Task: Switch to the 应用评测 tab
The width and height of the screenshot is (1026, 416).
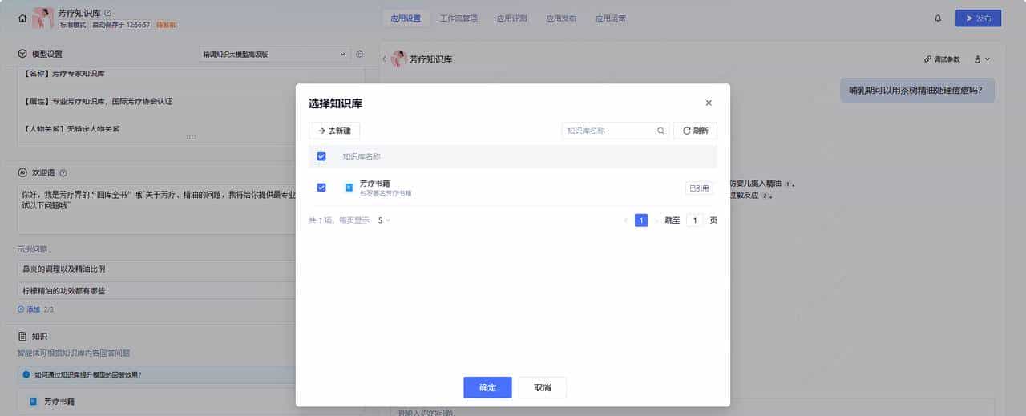Action: (x=511, y=18)
